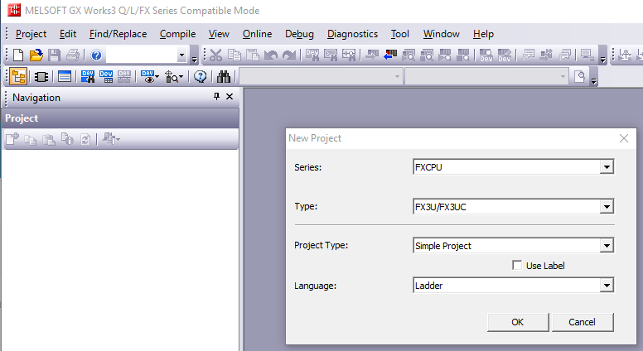Open the Tool menu
This screenshot has width=643, height=351.
point(400,34)
